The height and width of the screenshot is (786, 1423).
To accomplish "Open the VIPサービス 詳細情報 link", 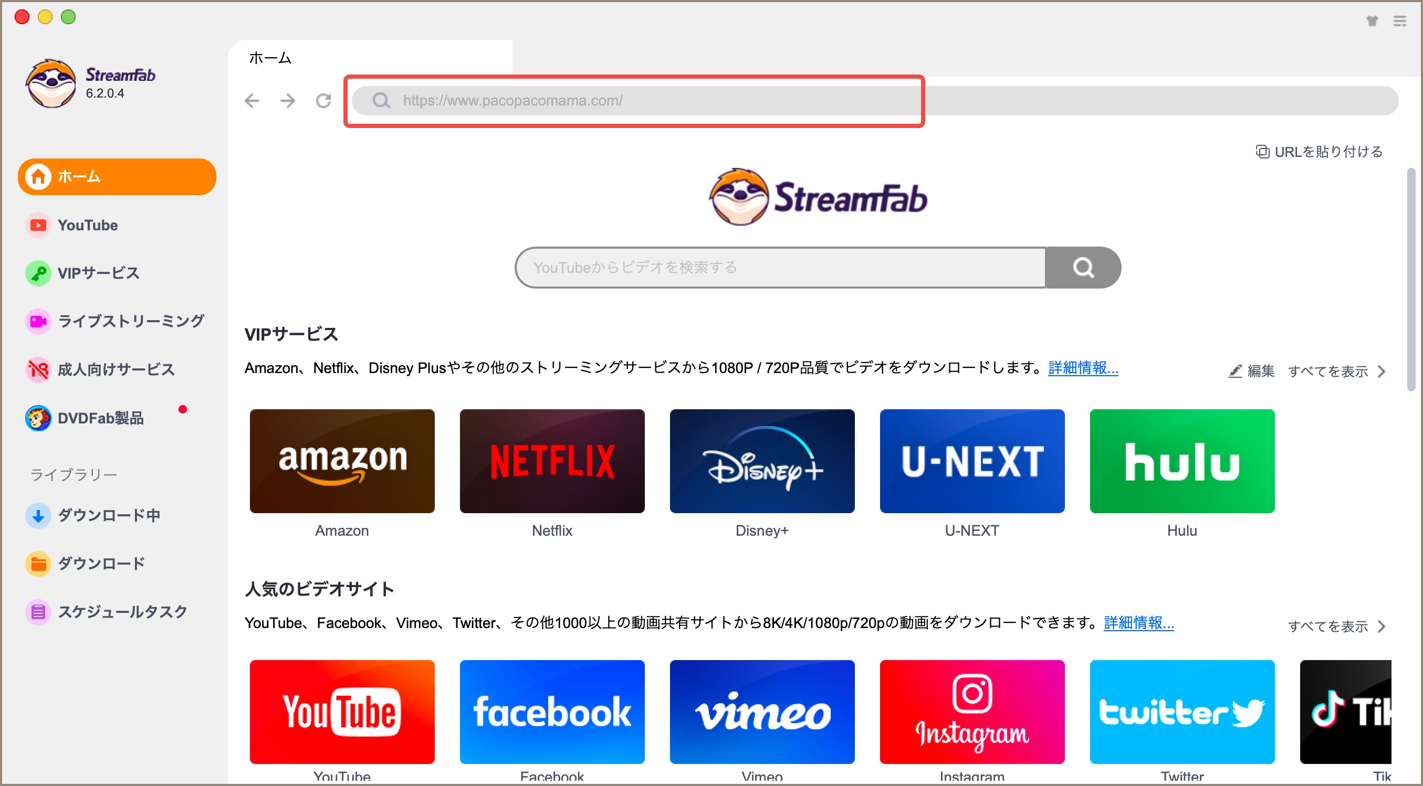I will pos(1083,368).
